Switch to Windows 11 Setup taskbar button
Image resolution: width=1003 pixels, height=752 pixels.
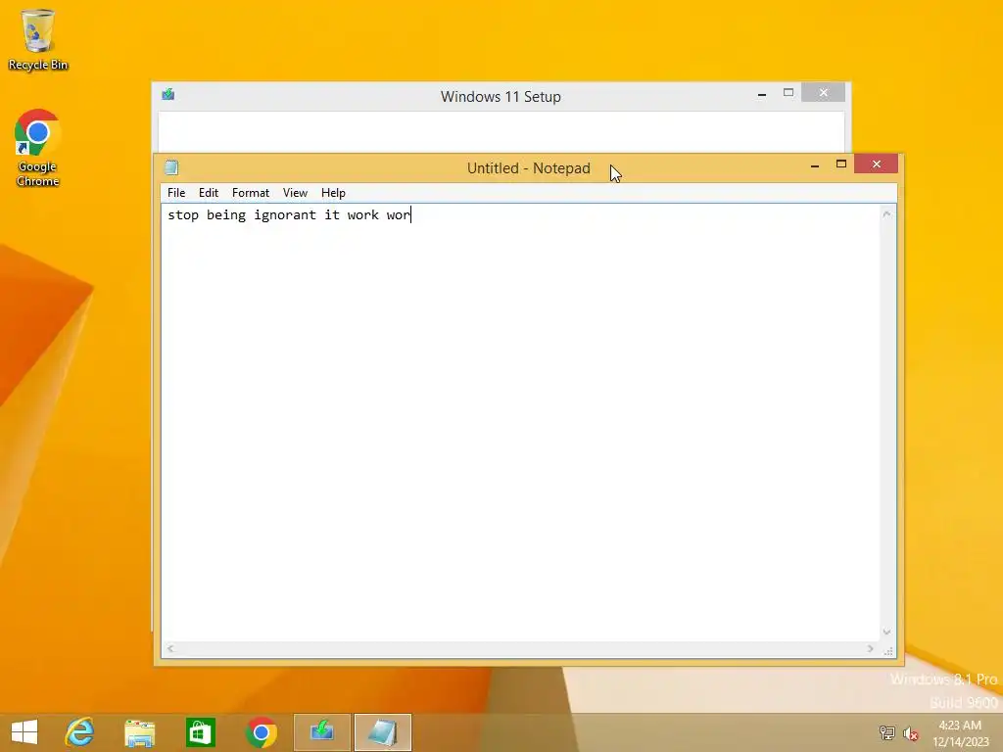[321, 732]
